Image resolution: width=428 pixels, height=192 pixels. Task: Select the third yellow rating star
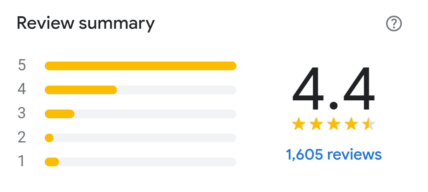(333, 124)
